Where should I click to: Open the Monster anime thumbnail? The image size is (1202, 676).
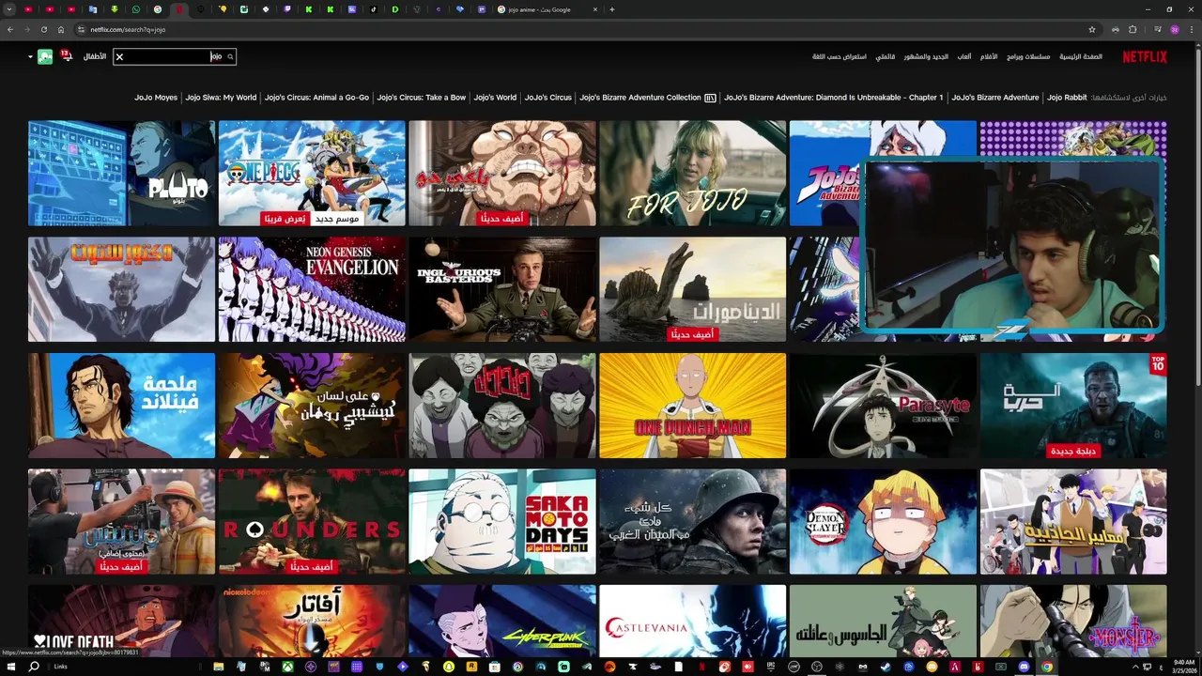click(1073, 621)
